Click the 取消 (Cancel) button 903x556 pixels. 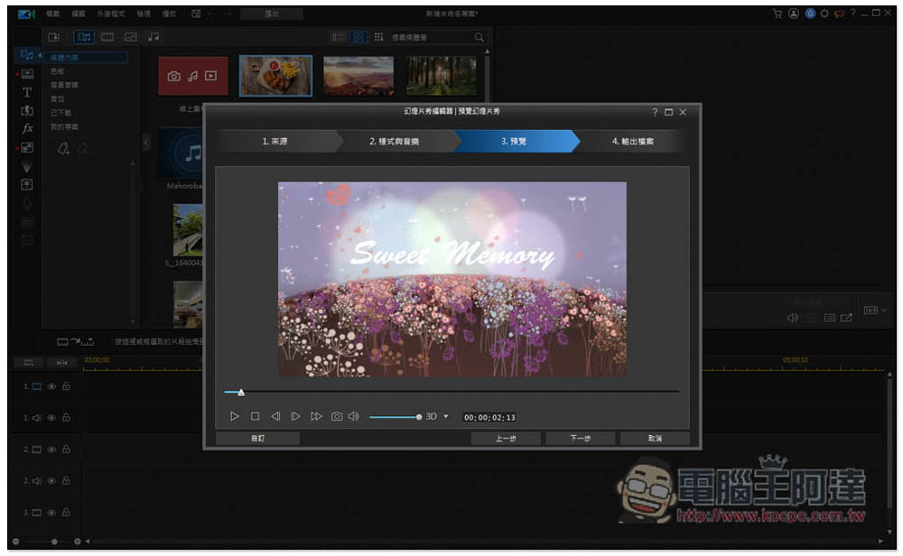pos(655,439)
